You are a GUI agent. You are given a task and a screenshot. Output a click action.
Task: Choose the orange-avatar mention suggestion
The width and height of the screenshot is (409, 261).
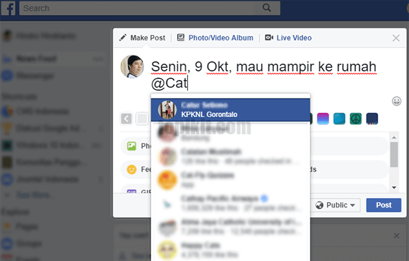pos(231,179)
